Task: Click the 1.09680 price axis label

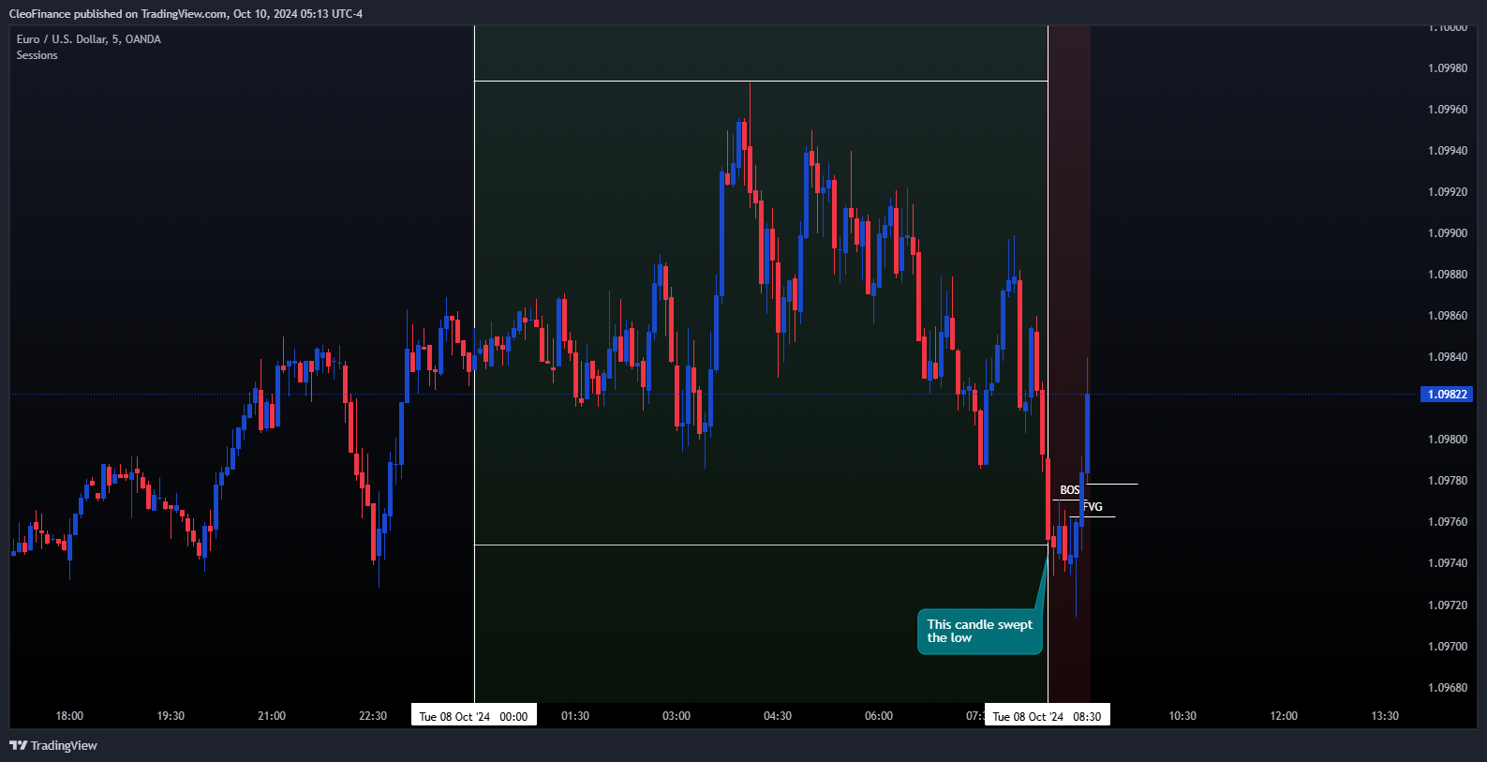Action: (x=1448, y=688)
